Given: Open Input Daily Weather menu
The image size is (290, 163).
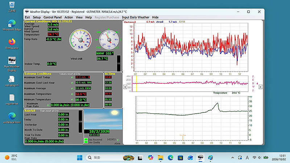Looking at the screenshot, I should tap(135, 17).
